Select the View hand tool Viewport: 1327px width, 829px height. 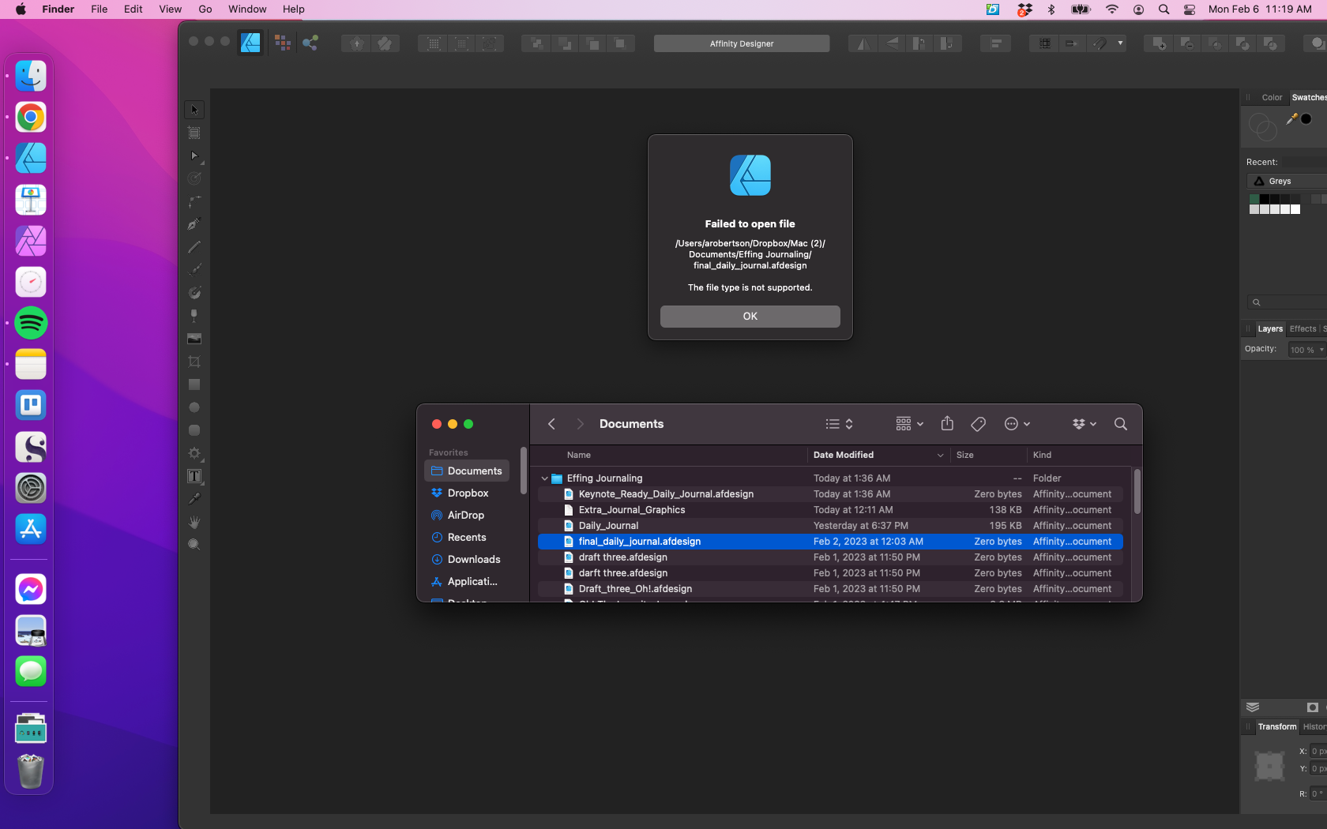click(x=194, y=522)
